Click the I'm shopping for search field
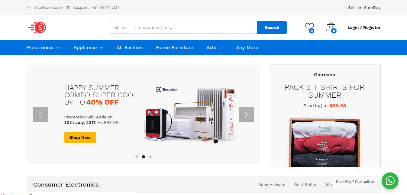The image size is (407, 195). pos(193,28)
